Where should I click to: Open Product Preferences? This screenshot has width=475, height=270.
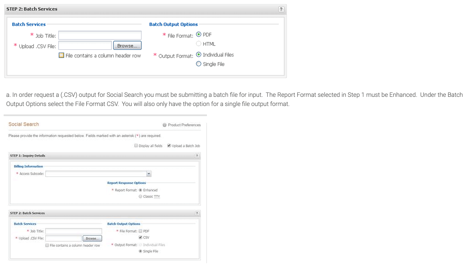(182, 125)
